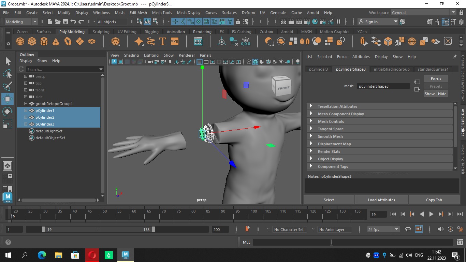Expand pCylinder1 node in the Outliner
Viewport: 466px width, 262px height.
[x=26, y=111]
